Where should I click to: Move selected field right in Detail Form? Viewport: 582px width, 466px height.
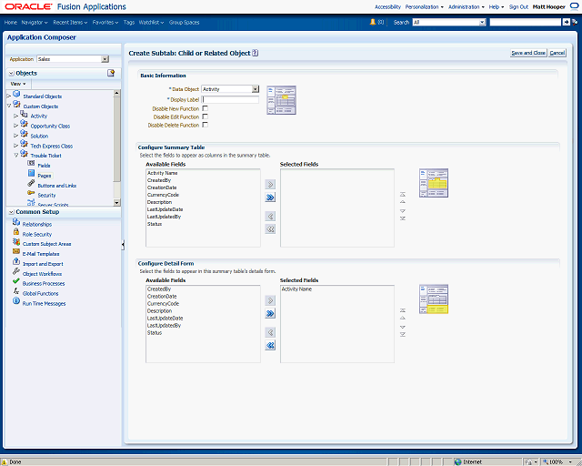(270, 300)
